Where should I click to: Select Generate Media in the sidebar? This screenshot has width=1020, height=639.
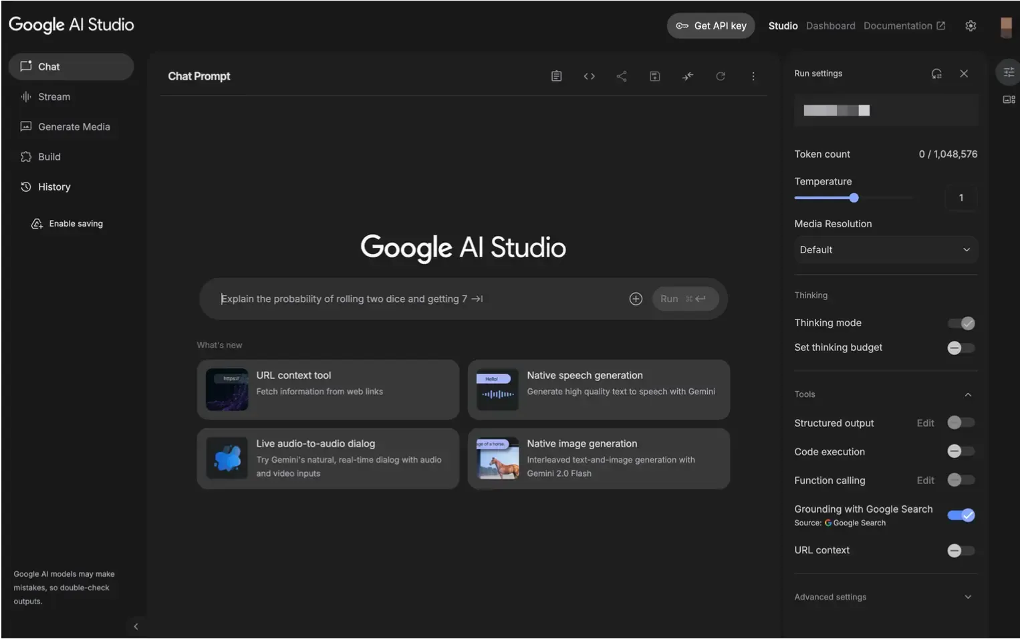coord(71,126)
